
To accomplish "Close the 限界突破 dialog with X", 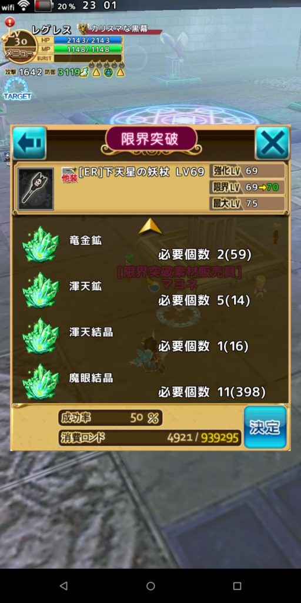I will (272, 143).
